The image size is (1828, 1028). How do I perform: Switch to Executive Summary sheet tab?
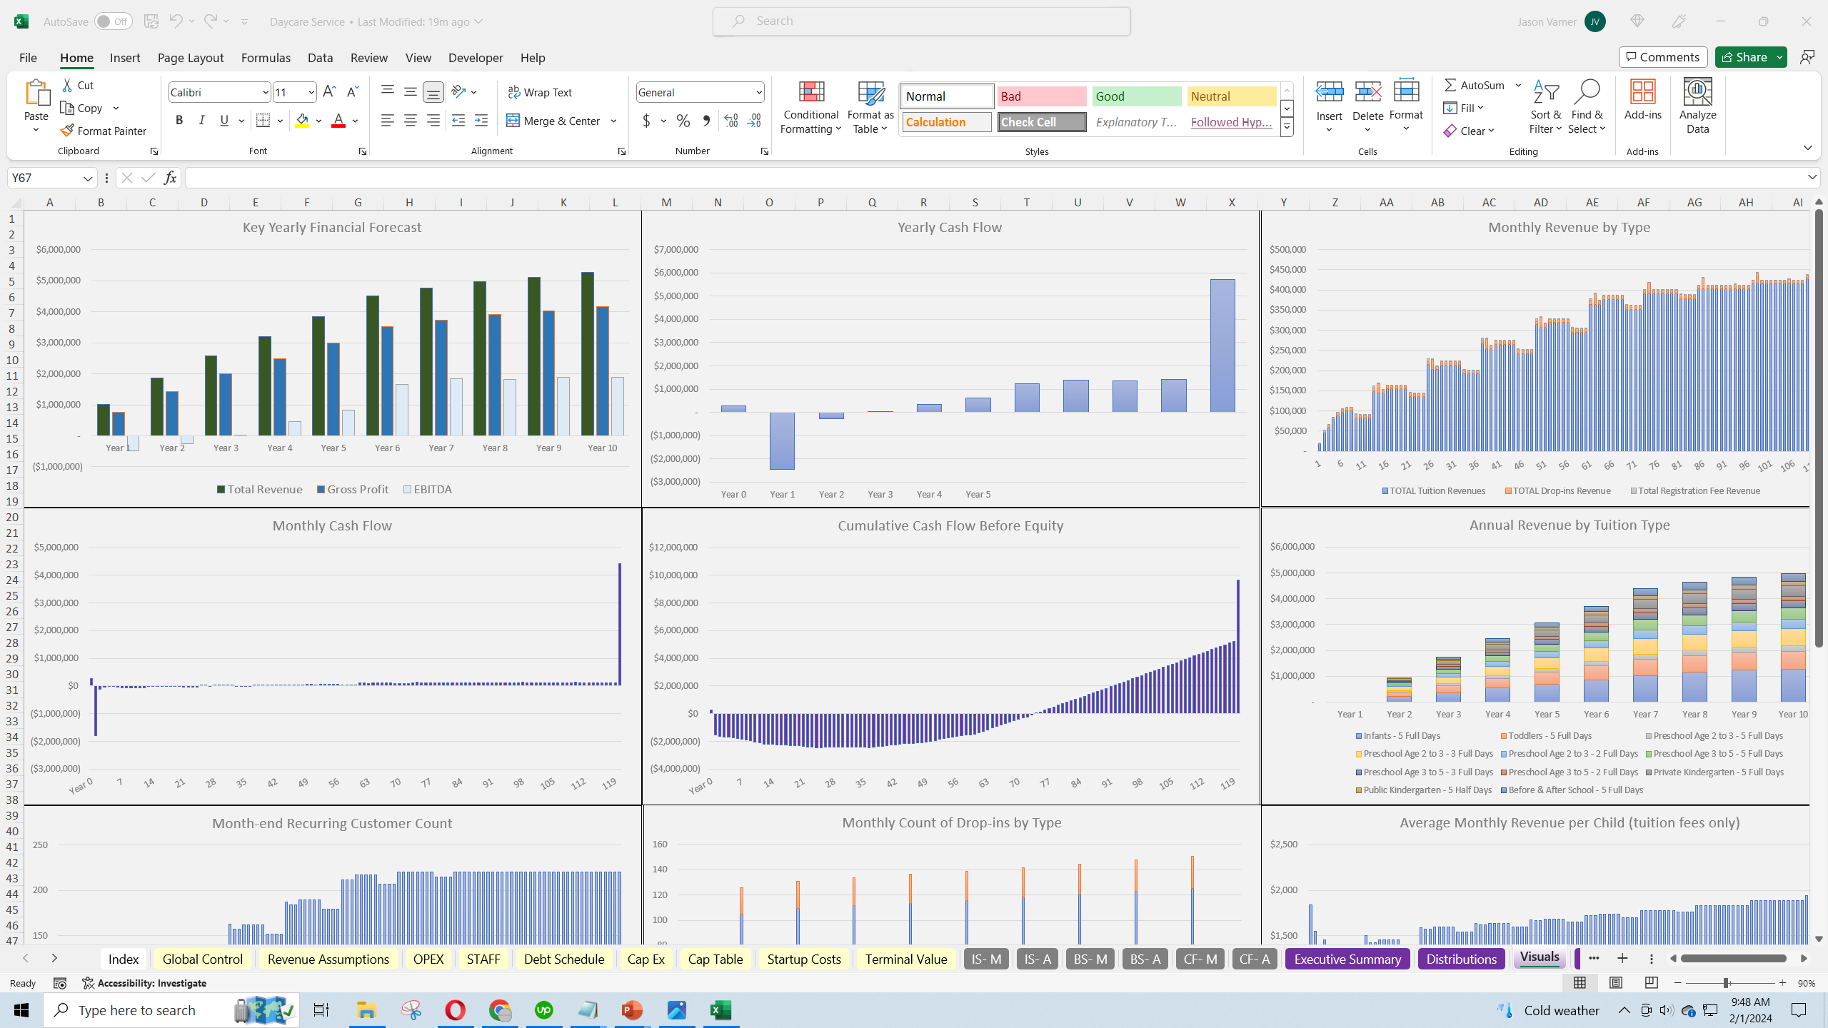pyautogui.click(x=1347, y=959)
